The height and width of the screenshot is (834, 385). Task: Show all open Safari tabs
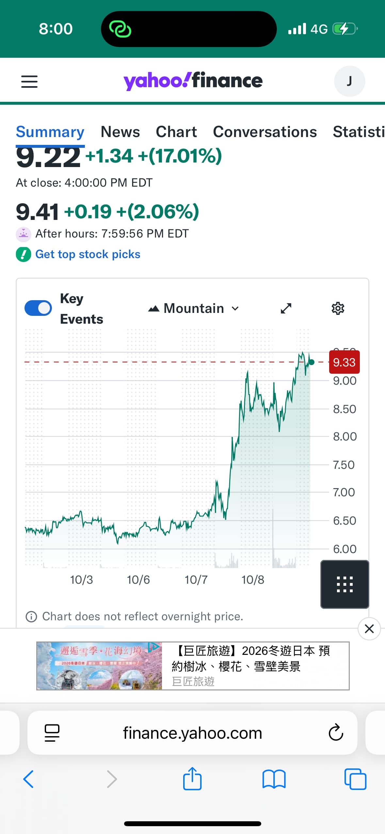tap(355, 779)
